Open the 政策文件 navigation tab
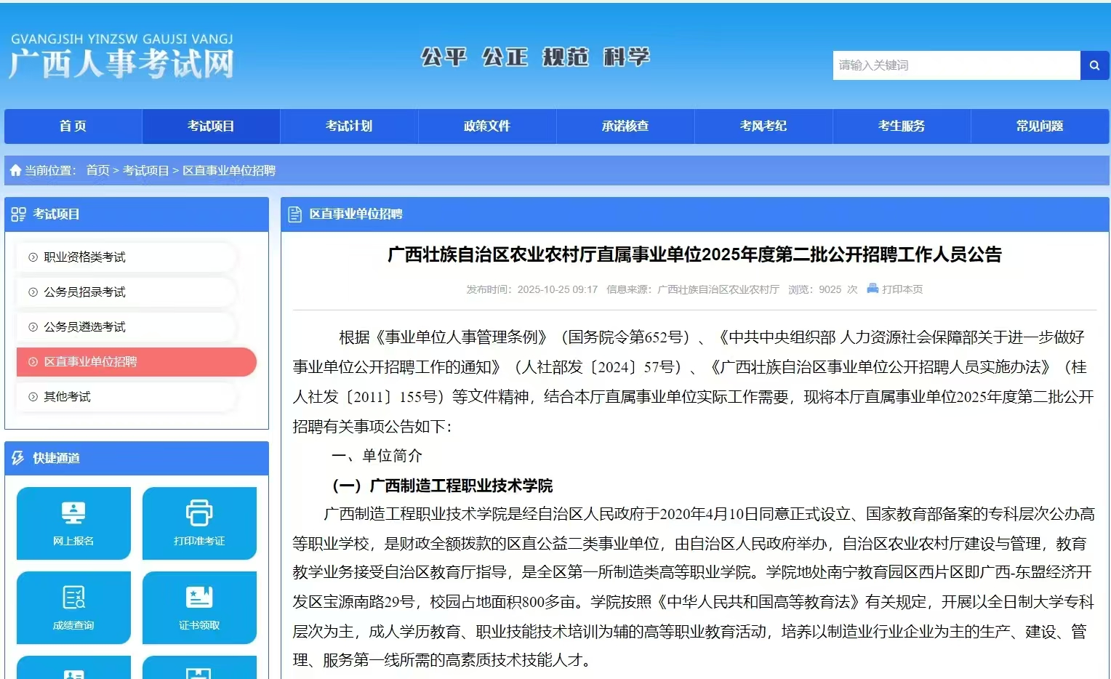 pos(486,126)
